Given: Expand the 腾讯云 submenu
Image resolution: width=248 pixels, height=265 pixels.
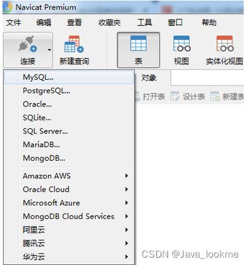Looking at the screenshot, I should point(69,244).
